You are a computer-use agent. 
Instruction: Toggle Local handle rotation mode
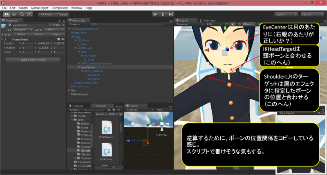pos(62,14)
